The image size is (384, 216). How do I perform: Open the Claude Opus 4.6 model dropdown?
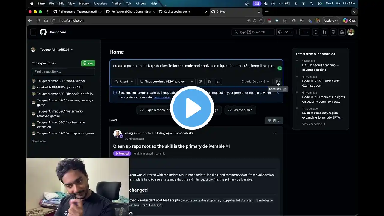(x=255, y=82)
